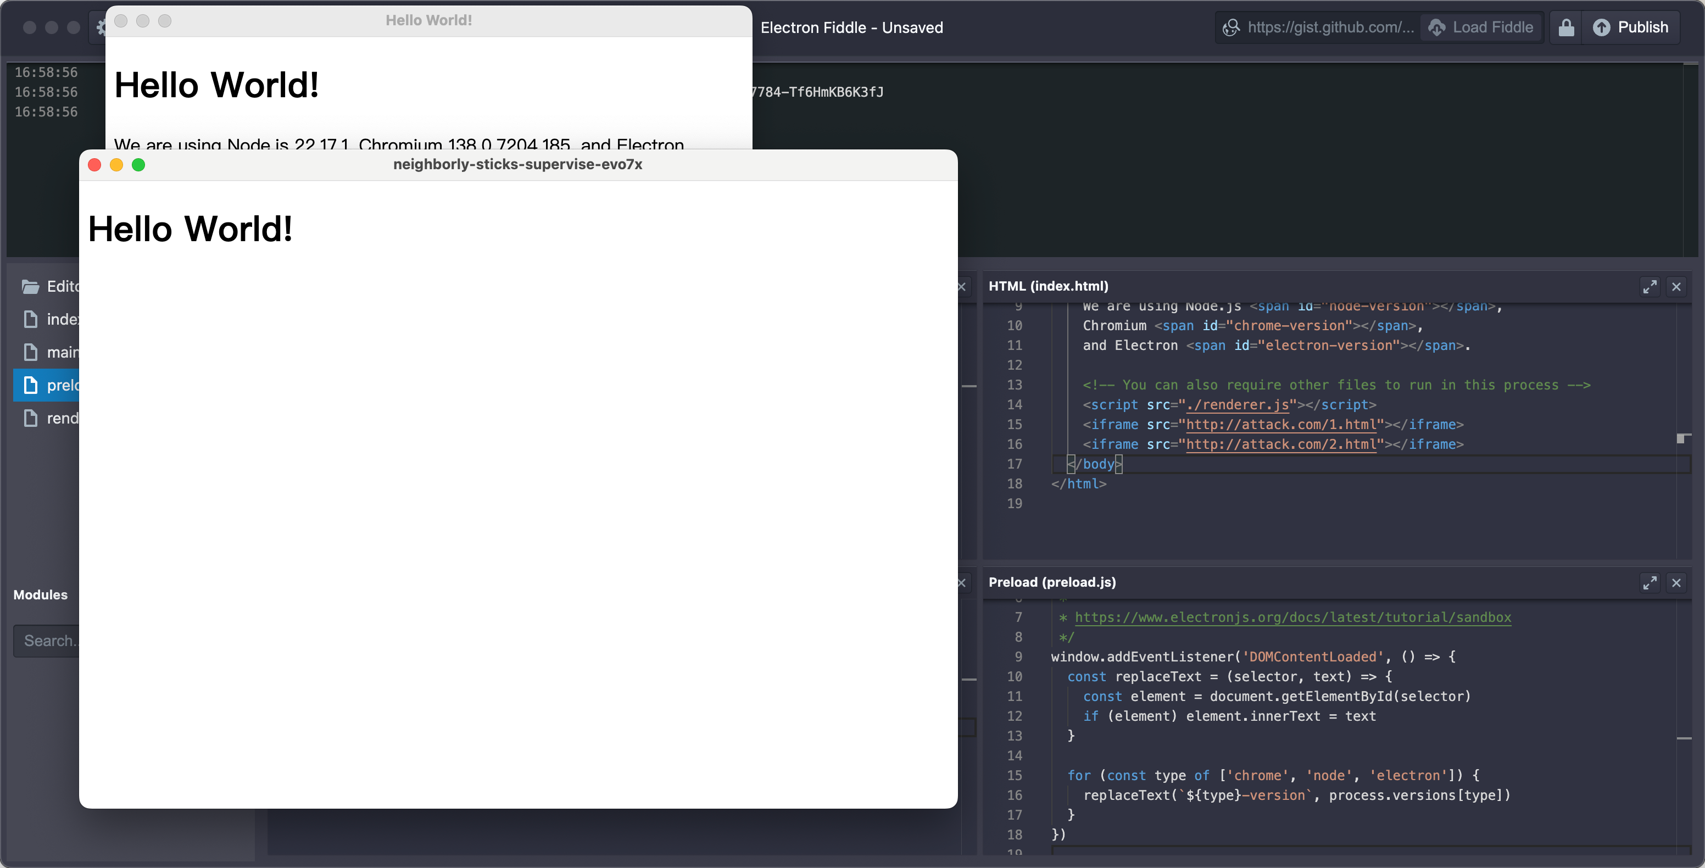Click the comment on line 13 of index.html

pos(1337,385)
